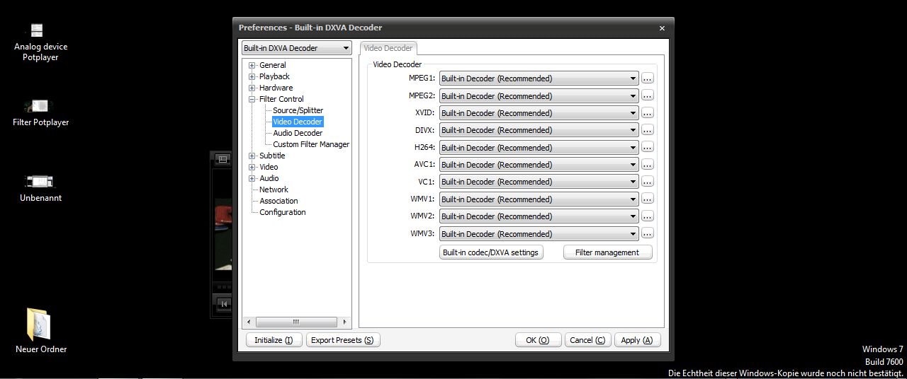Click the tree's horizontal scrollbar right arrow
Viewport: 907px width, 379px height.
(345, 322)
